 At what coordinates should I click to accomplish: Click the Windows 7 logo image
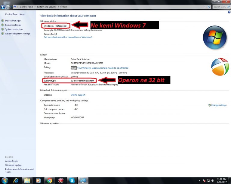(x=215, y=37)
